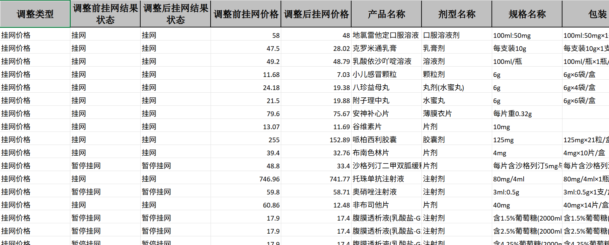This screenshot has height=245, width=609.
Task: Click the 剂型名称 column header
Action: [x=457, y=14]
